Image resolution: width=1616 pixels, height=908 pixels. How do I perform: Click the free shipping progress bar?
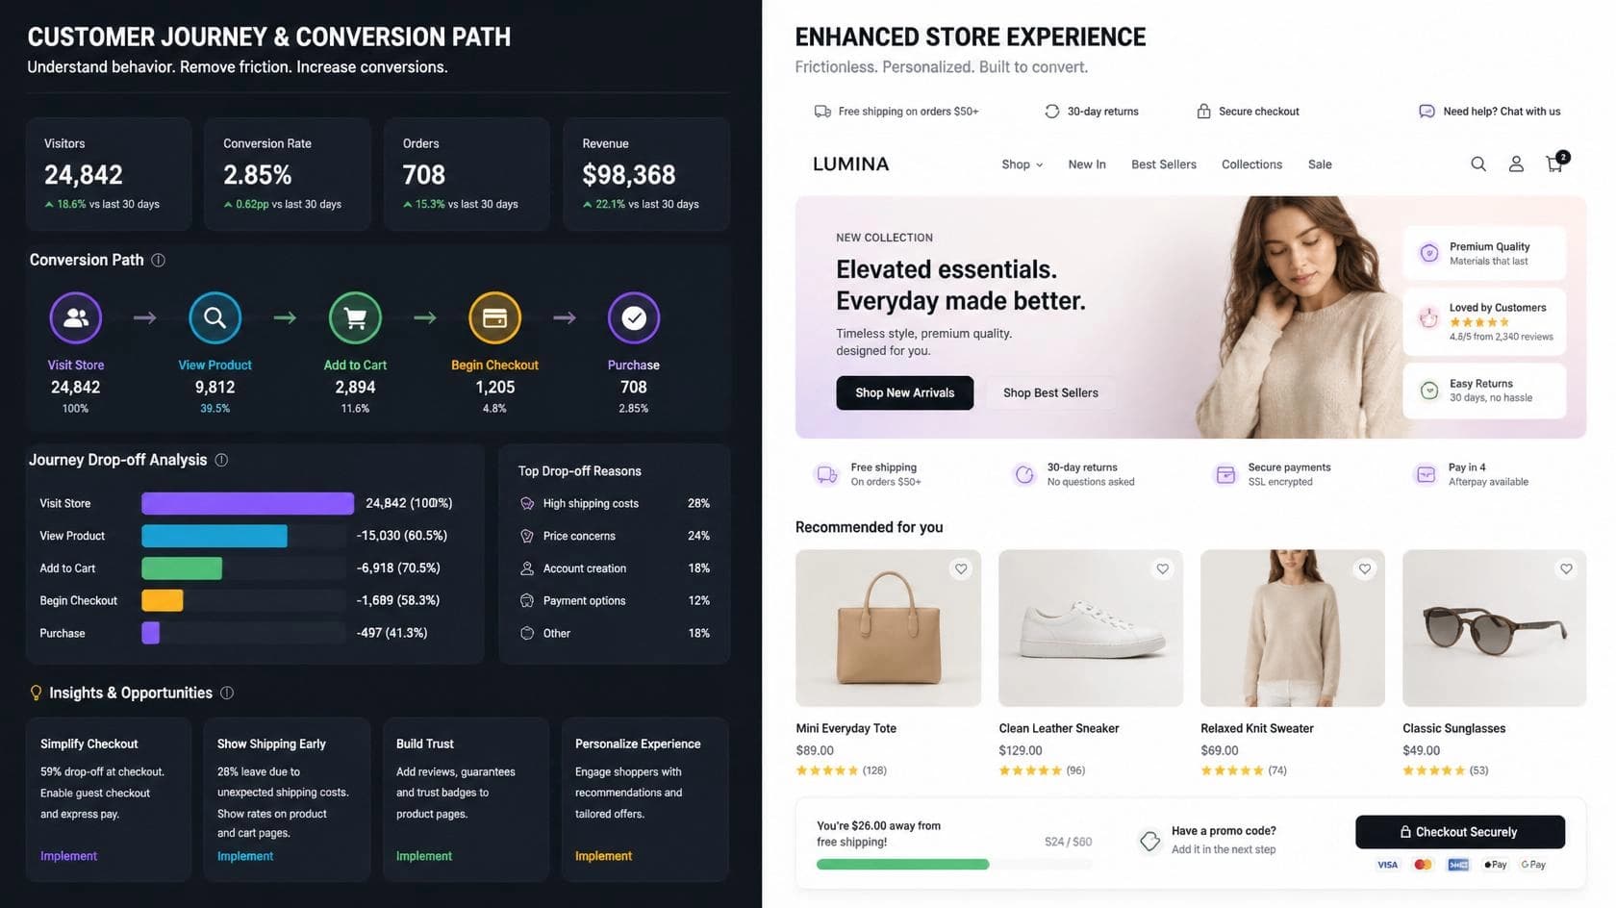(954, 865)
